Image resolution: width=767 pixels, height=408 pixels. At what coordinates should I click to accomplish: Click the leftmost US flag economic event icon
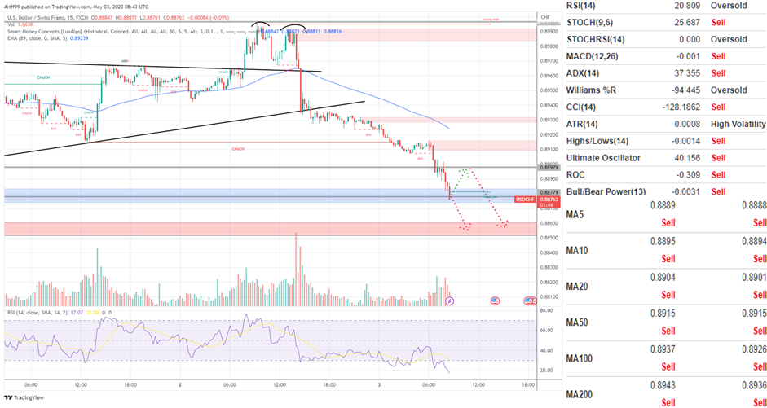pos(495,301)
